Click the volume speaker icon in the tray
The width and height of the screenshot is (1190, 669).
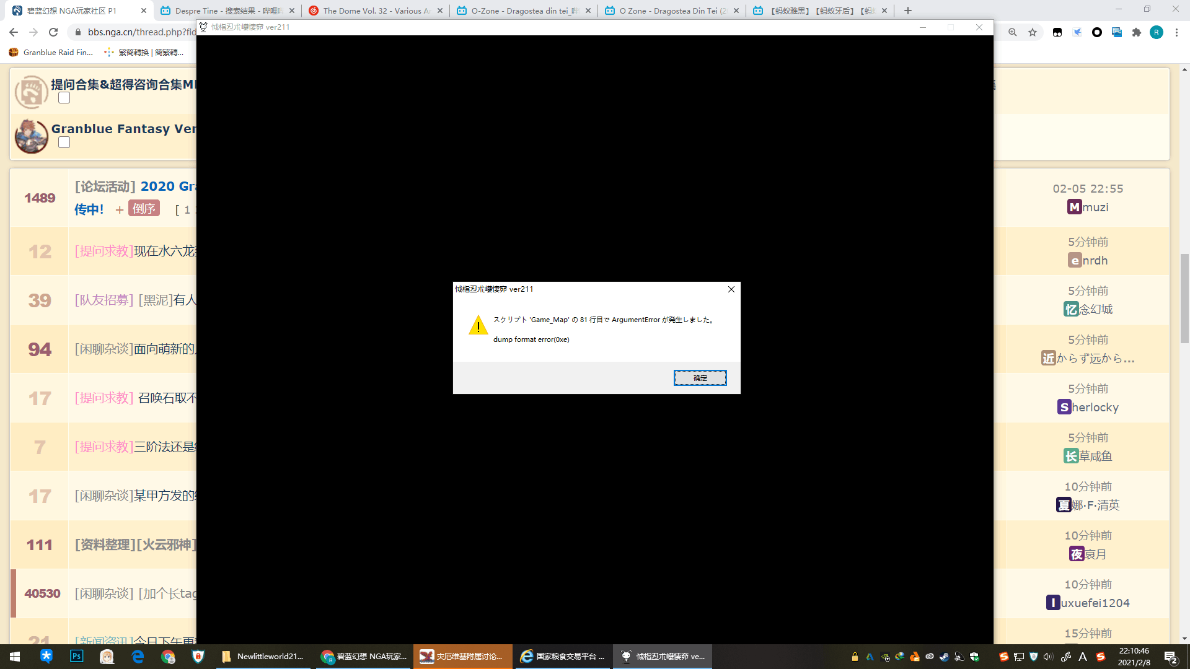pyautogui.click(x=1048, y=657)
